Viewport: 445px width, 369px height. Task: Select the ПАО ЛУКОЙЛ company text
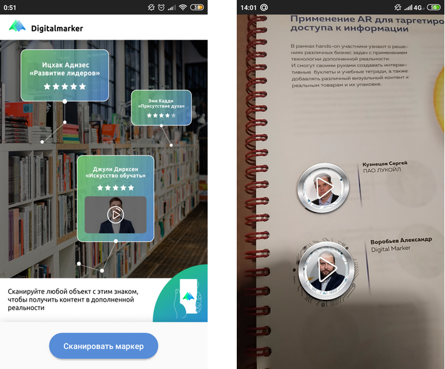click(x=382, y=170)
